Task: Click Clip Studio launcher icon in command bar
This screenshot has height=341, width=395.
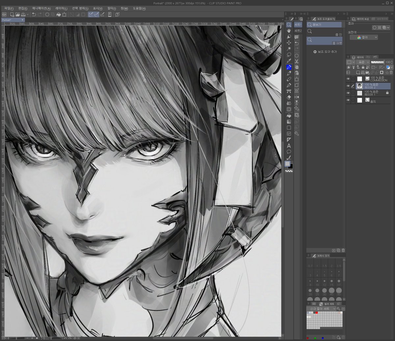Action: (x=4, y=14)
